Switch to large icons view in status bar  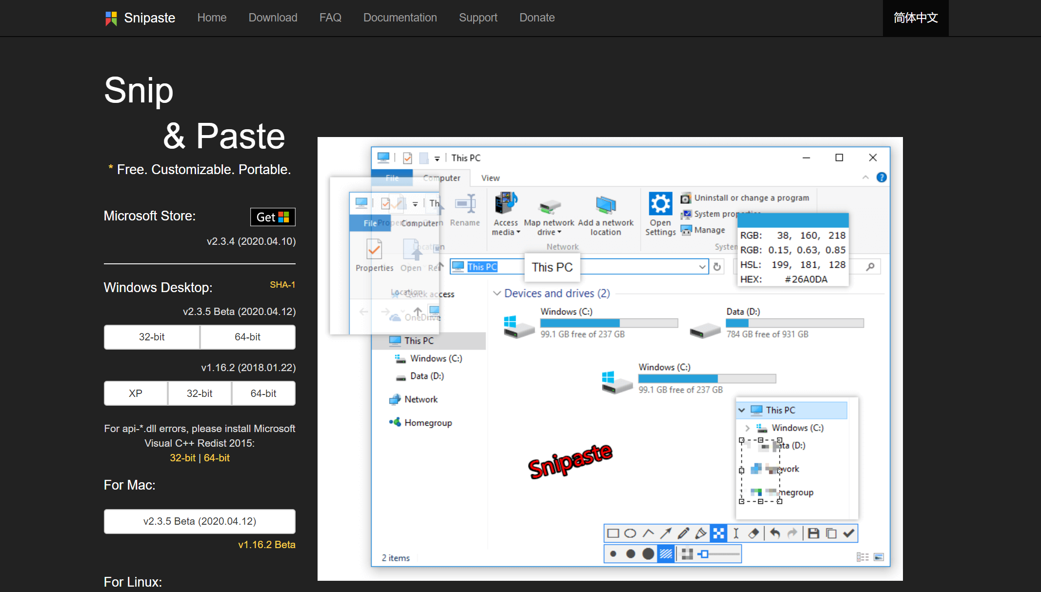click(x=879, y=557)
